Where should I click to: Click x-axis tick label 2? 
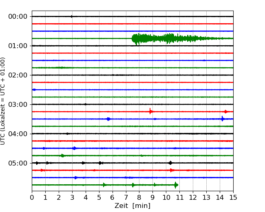pos(59,197)
